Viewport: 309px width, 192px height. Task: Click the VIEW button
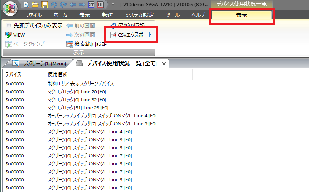(x=15, y=35)
